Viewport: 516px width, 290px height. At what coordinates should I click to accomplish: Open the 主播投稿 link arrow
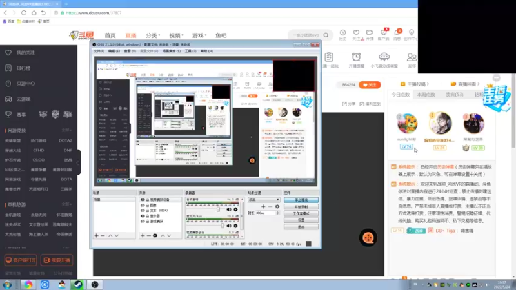click(428, 84)
